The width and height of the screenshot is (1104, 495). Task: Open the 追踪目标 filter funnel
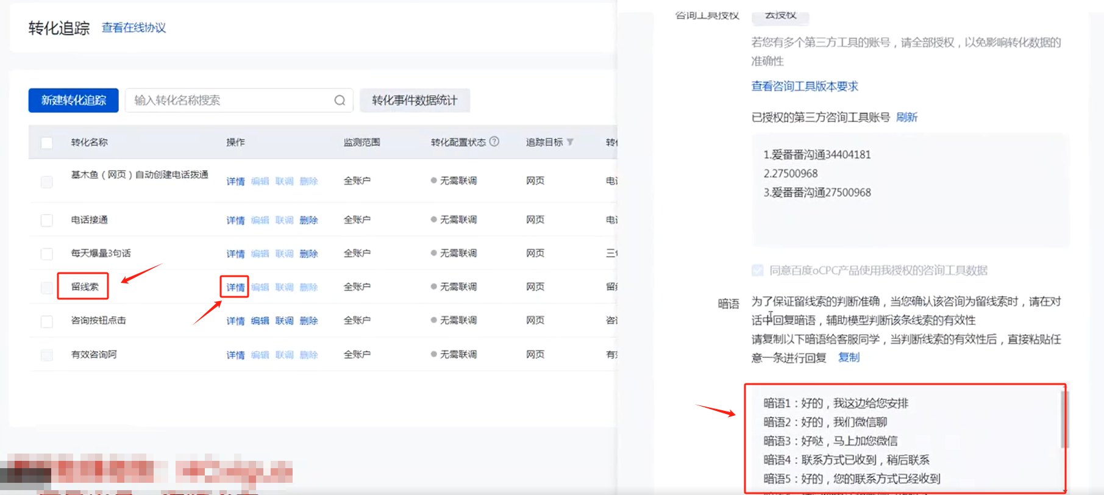571,142
